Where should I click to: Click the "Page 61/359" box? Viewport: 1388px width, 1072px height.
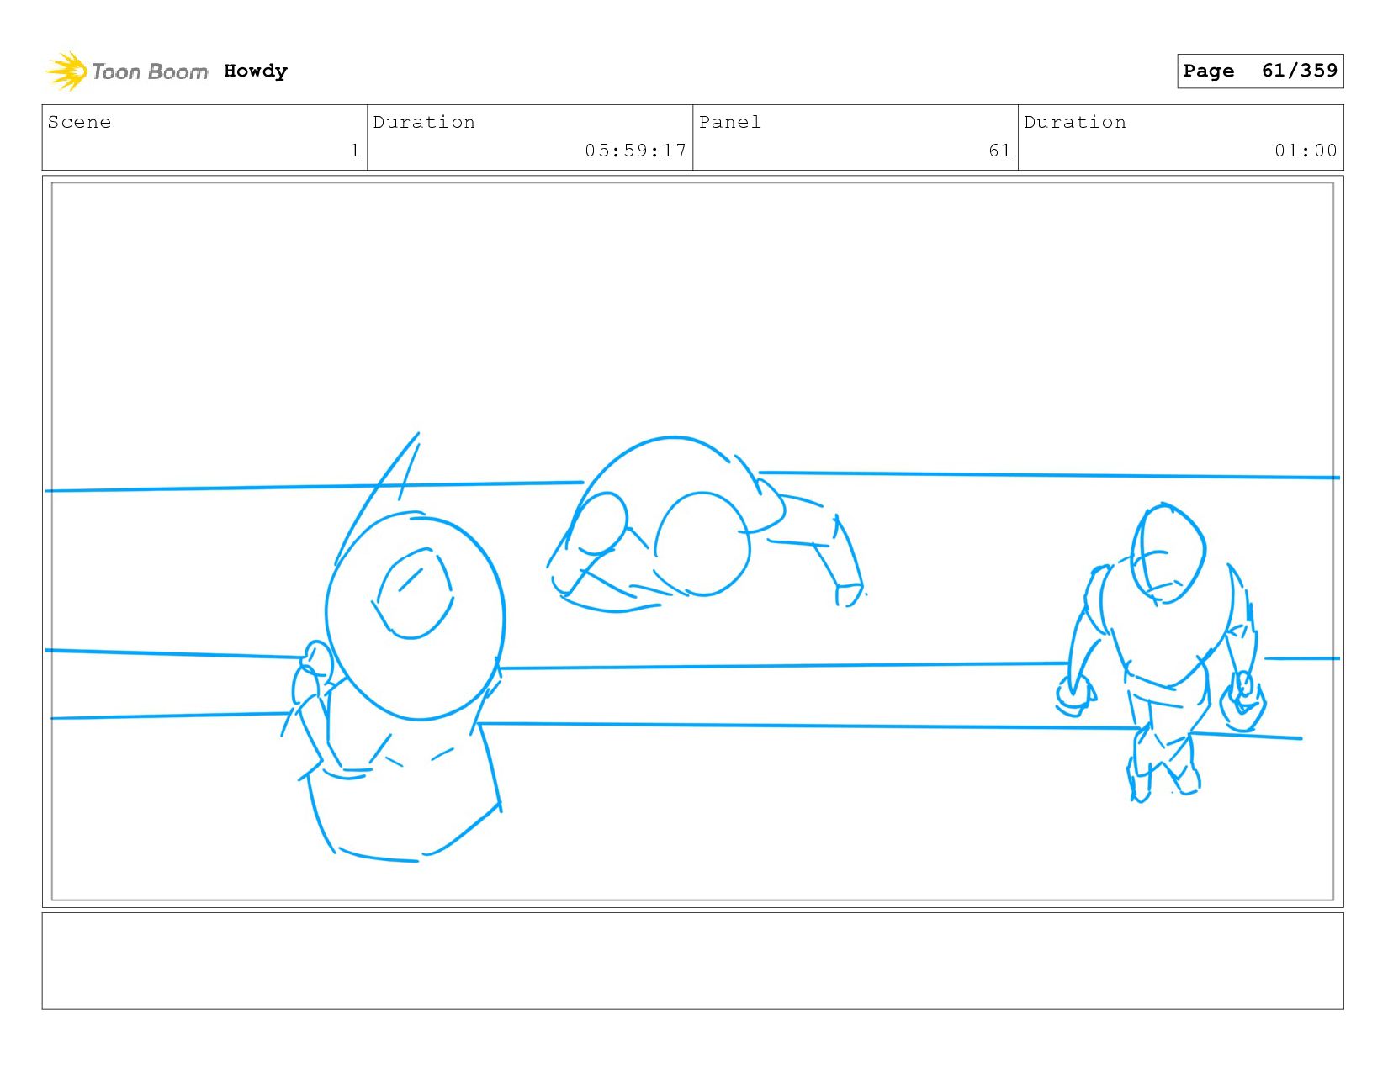point(1260,71)
